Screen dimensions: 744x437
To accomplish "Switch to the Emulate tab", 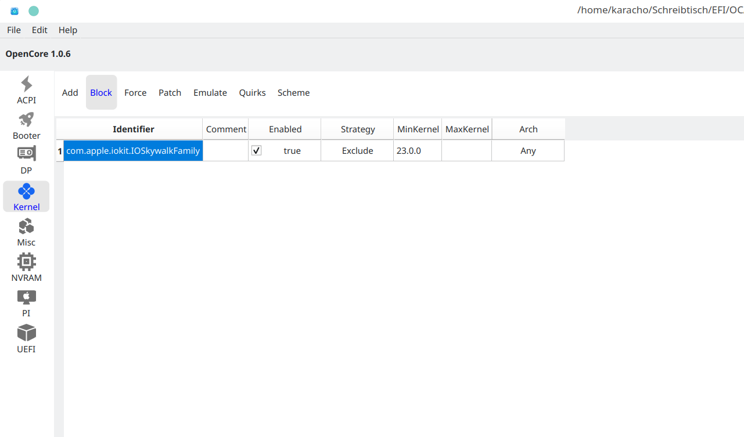I will (210, 93).
